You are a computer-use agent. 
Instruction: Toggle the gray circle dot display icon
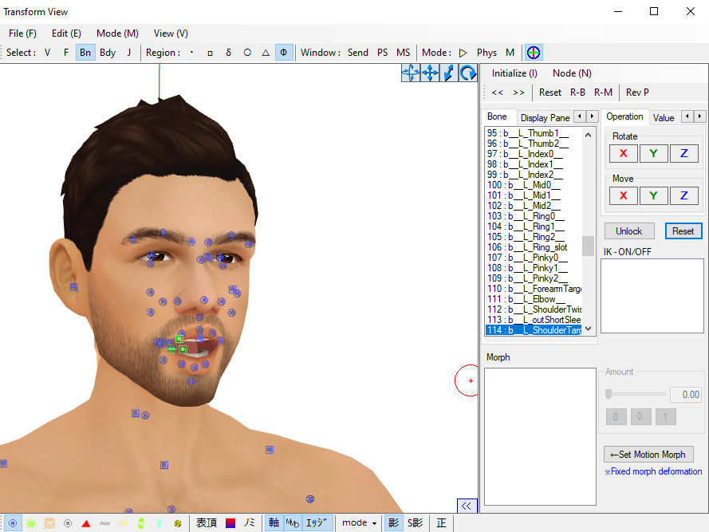(68, 523)
